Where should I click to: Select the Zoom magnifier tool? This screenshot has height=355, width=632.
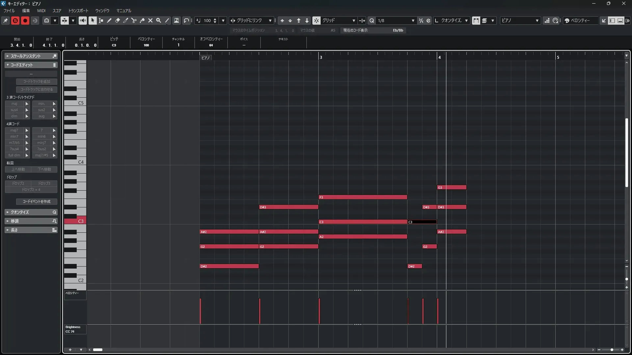click(x=159, y=20)
